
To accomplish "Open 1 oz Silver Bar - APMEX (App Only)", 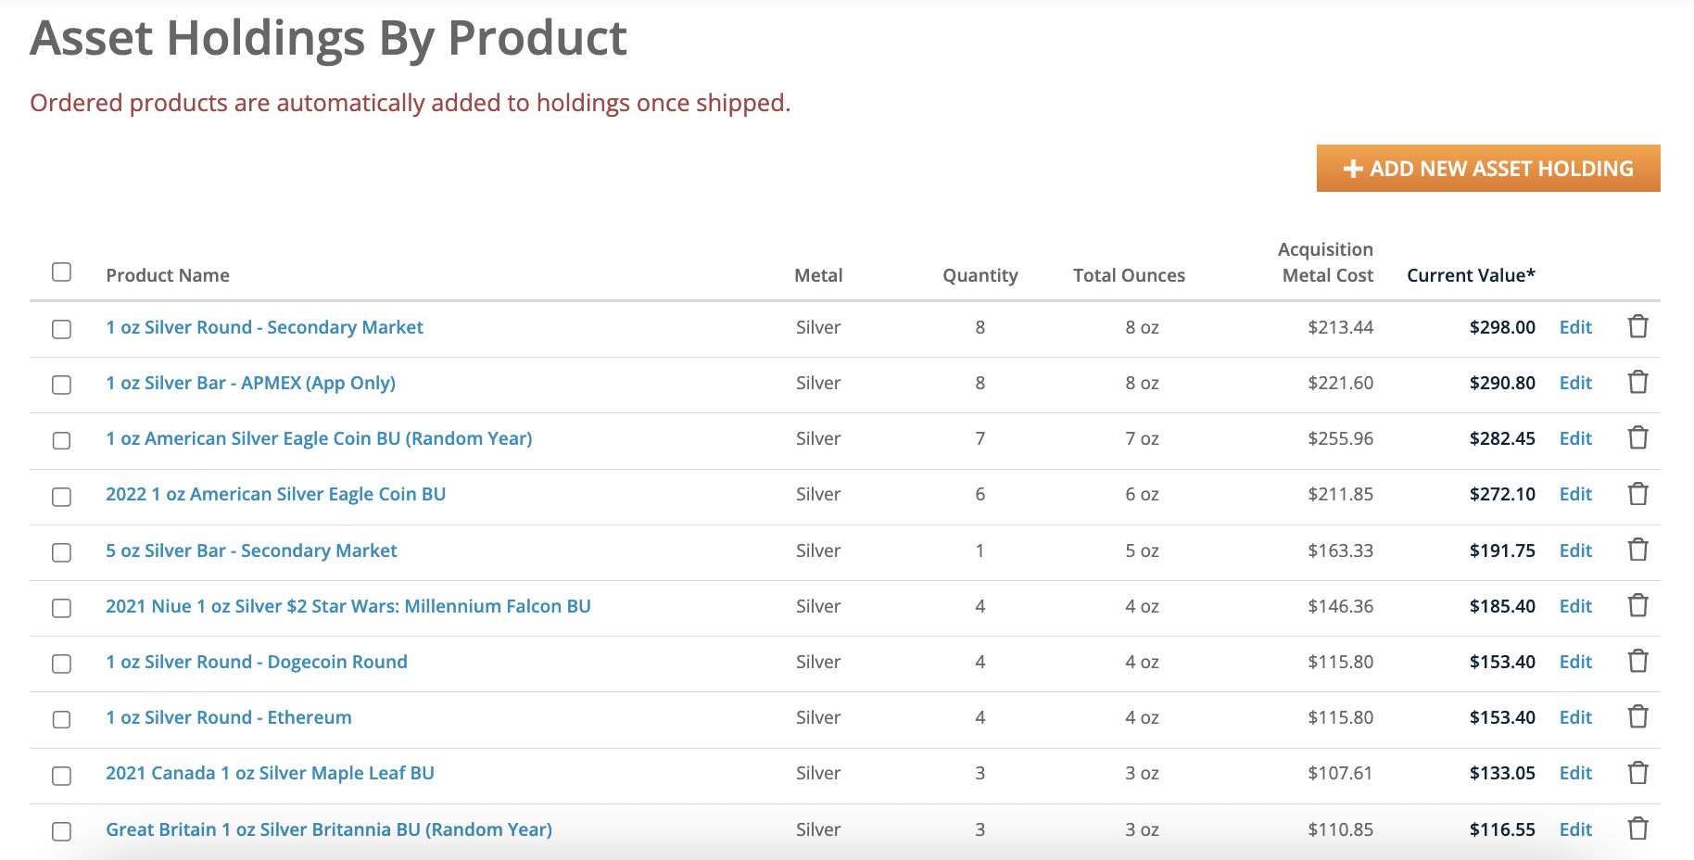I will 250,383.
